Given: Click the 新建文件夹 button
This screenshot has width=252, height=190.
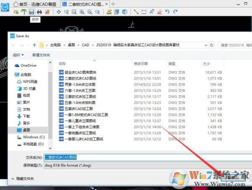Looking at the screenshot, I should point(41,55).
